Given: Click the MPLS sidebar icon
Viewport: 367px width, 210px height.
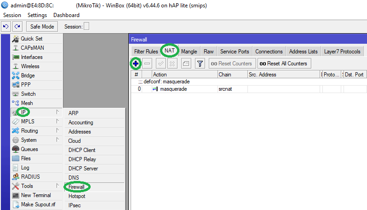Looking at the screenshot, I should click(16, 122).
